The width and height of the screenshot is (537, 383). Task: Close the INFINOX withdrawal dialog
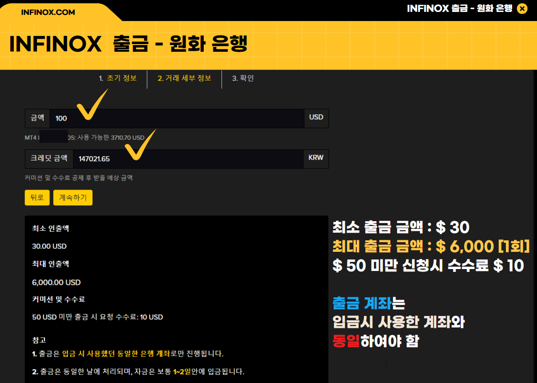pos(522,9)
